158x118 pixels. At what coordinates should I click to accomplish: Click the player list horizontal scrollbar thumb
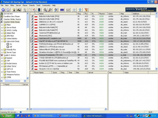(62, 109)
